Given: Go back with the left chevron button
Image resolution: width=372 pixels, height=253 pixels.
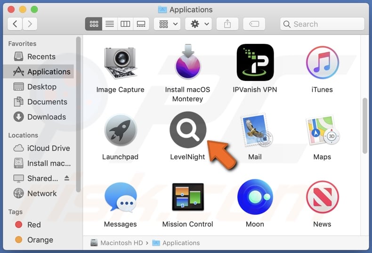Looking at the screenshot, I should coord(15,24).
